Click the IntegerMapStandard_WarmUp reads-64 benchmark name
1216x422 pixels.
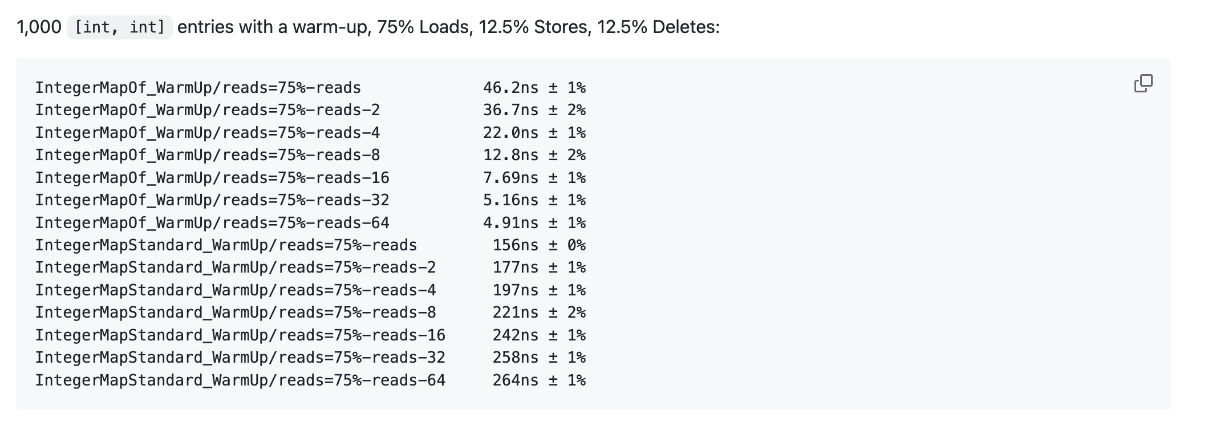click(240, 380)
